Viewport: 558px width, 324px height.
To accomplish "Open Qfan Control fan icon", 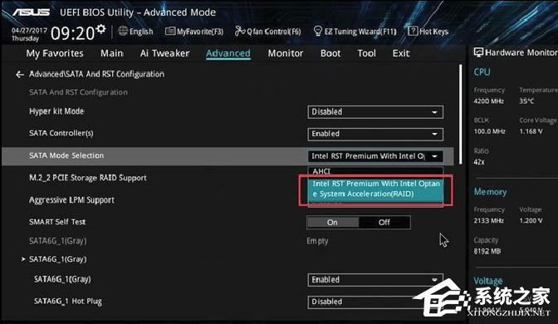I will 240,32.
